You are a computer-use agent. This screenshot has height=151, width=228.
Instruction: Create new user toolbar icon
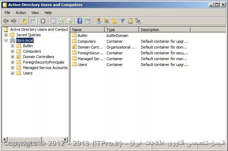tap(99, 21)
